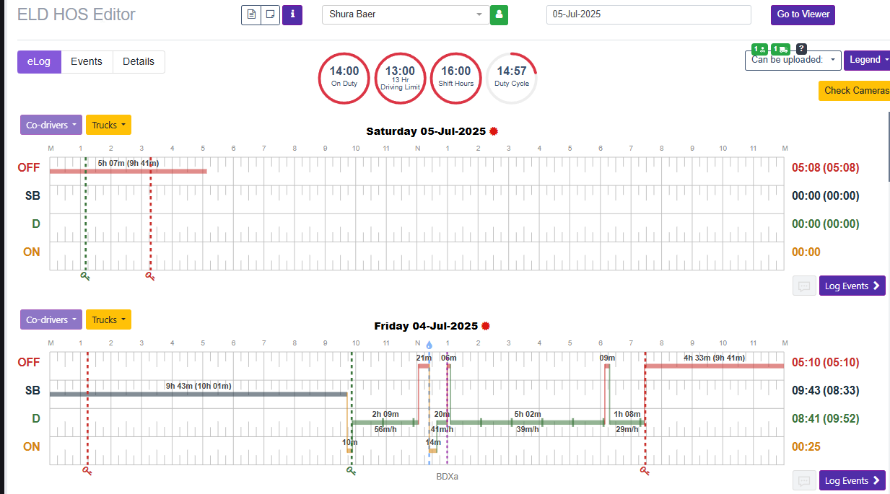The height and width of the screenshot is (494, 890).
Task: Click the green driver profile icon
Action: pyautogui.click(x=499, y=14)
